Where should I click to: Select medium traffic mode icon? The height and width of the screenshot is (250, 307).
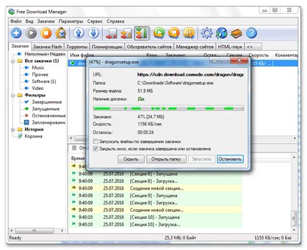(x=126, y=34)
